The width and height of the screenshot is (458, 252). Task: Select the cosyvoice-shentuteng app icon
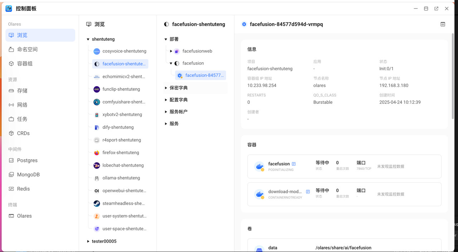click(97, 51)
